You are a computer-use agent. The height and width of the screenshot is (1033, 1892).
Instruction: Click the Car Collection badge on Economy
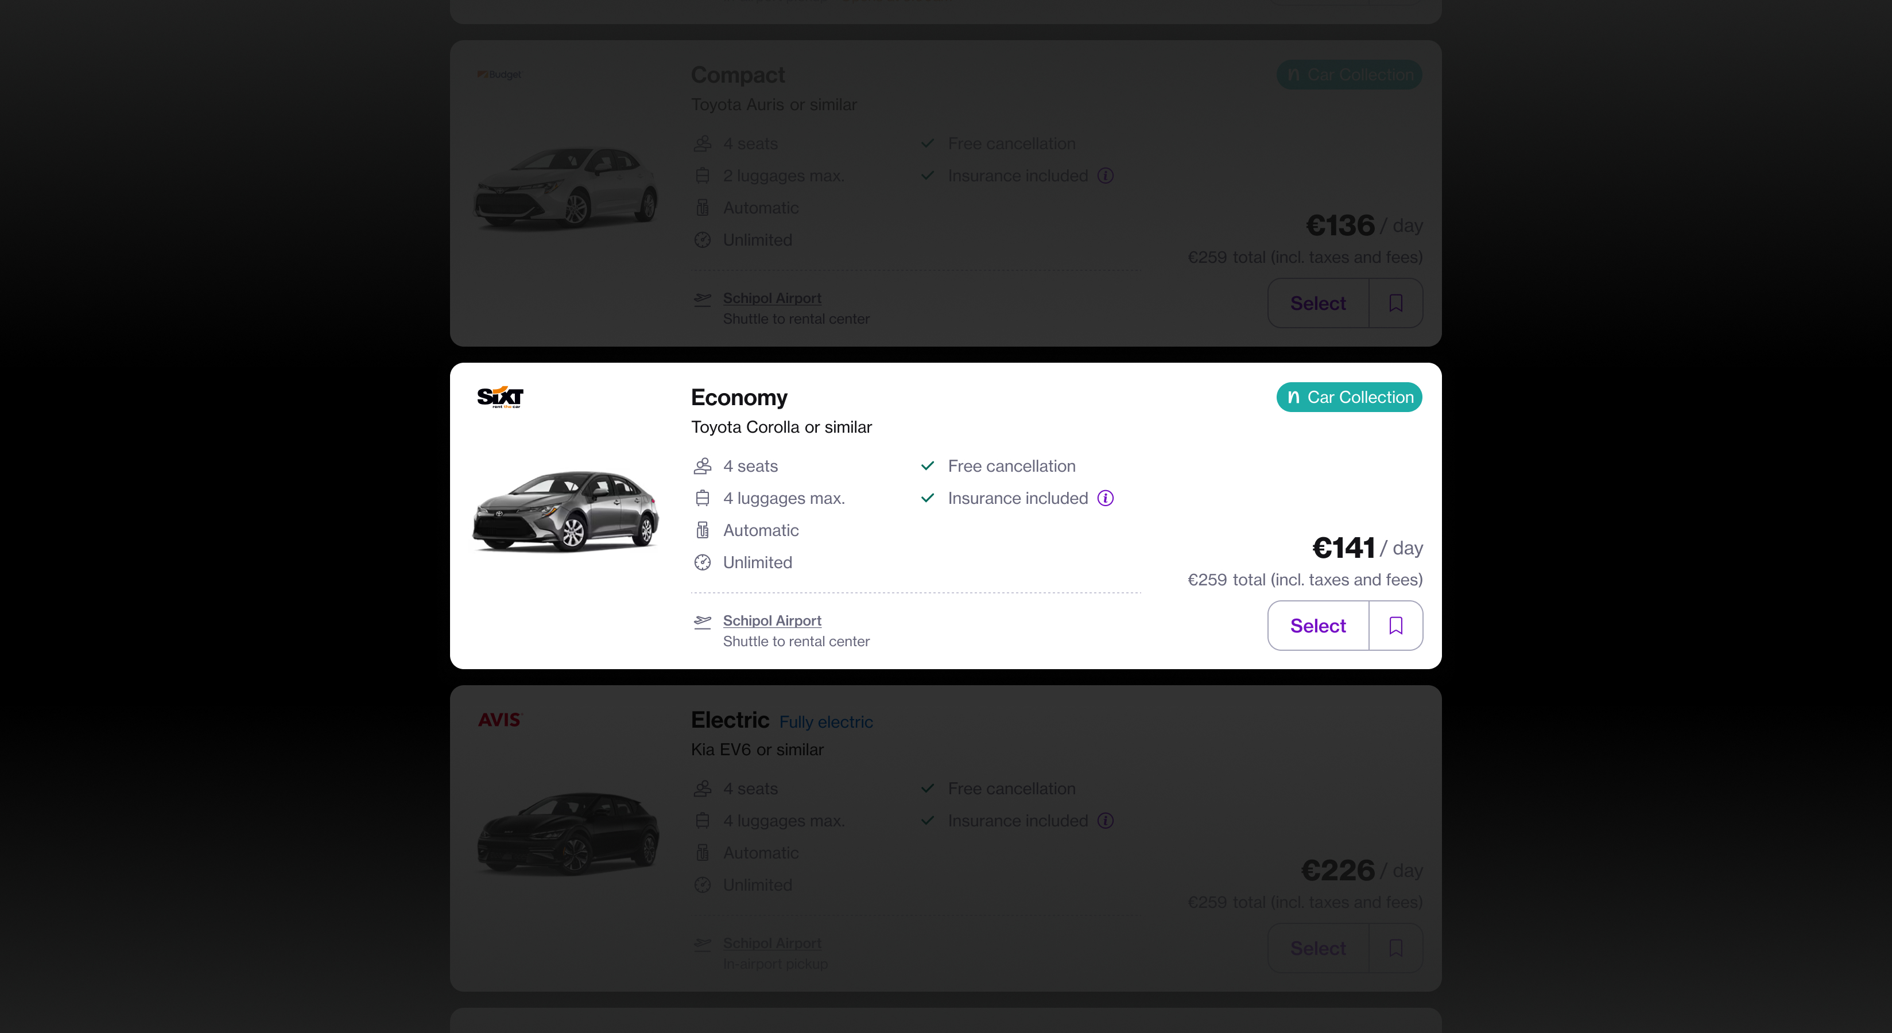tap(1349, 397)
